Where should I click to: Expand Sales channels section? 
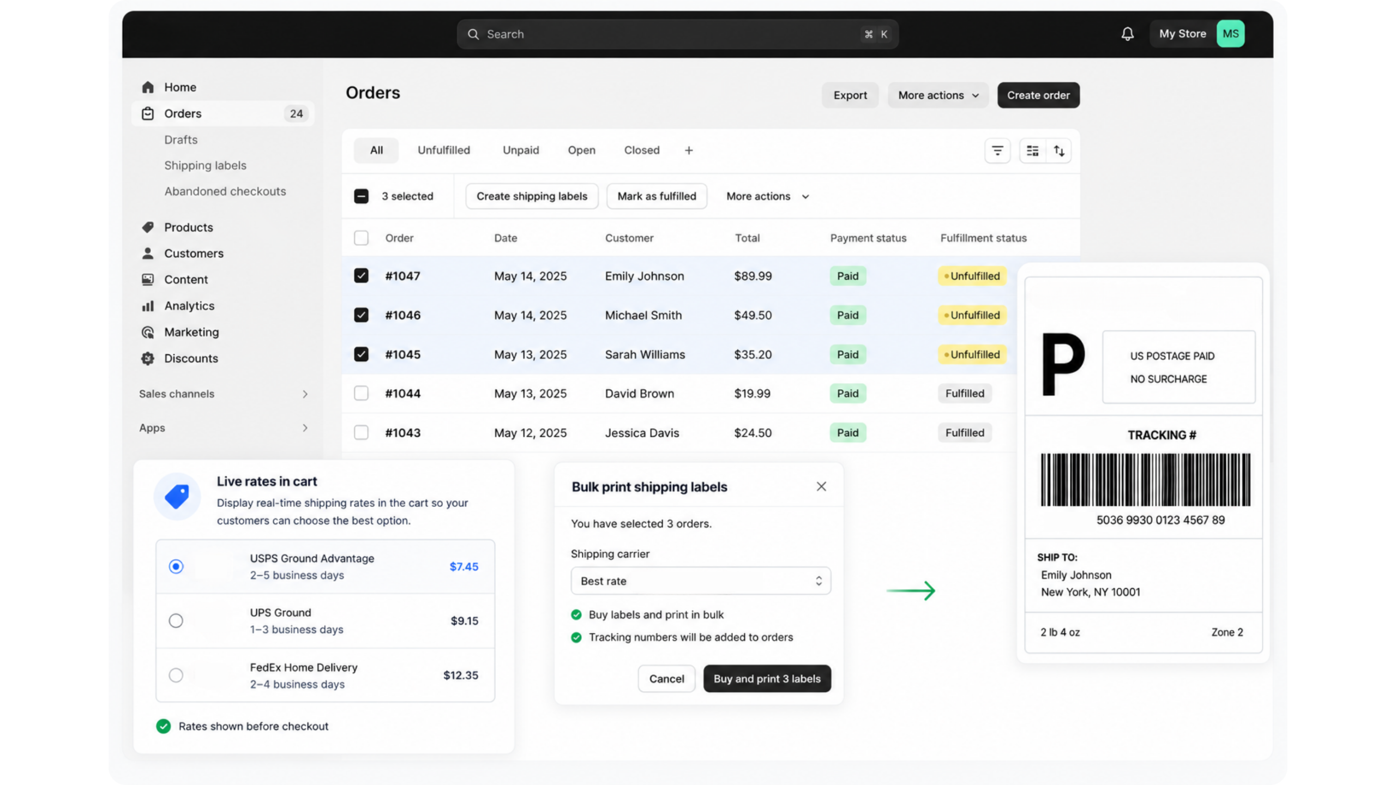click(x=224, y=394)
